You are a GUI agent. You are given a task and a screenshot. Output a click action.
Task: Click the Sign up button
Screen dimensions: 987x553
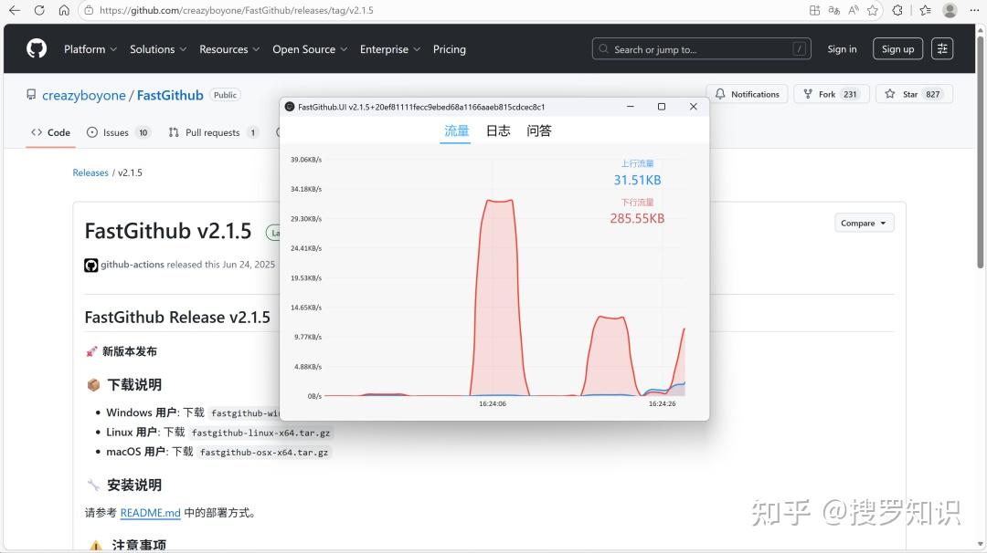pyautogui.click(x=897, y=49)
